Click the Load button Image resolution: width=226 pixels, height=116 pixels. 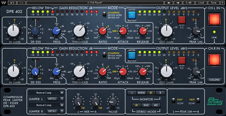tap(201, 3)
